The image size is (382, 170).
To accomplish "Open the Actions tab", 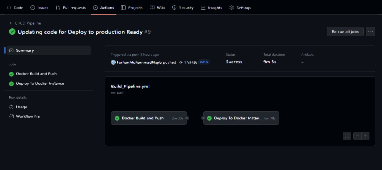I will coord(104,8).
